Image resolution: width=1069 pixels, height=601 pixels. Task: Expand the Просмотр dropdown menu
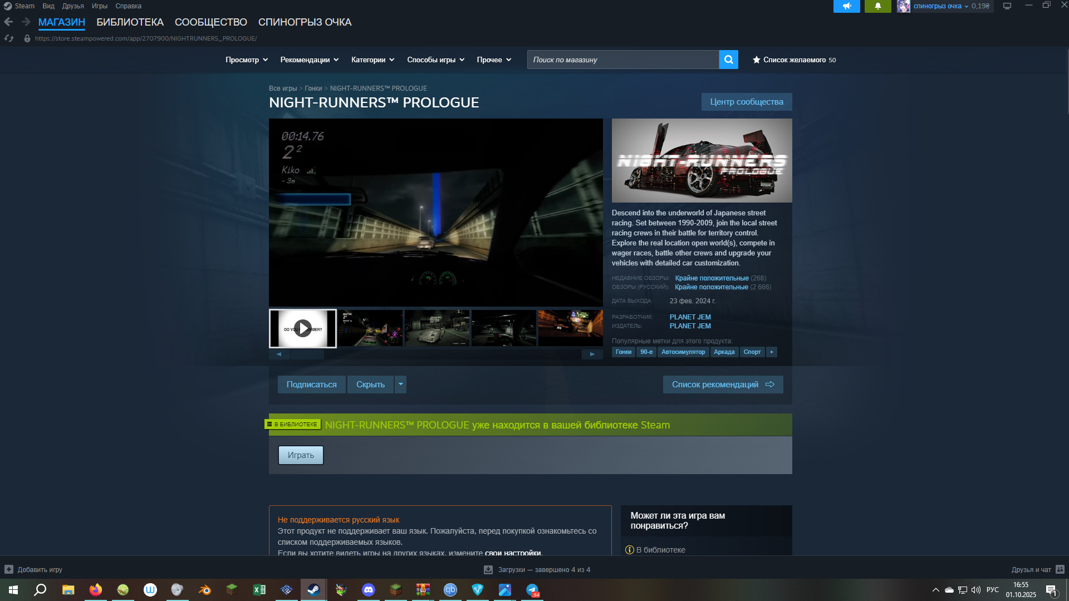tap(247, 60)
